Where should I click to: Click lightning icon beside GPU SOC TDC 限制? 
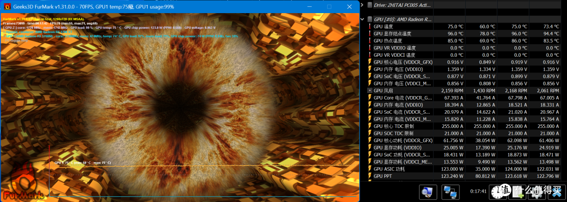pyautogui.click(x=370, y=133)
